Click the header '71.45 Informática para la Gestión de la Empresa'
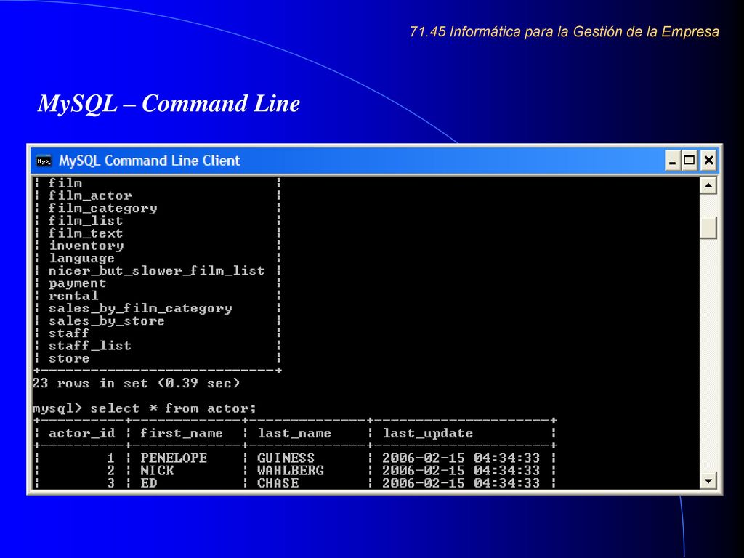Screen dimensions: 744x558 tap(564, 32)
